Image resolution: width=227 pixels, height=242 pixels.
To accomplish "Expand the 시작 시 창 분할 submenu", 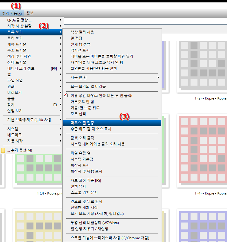I will click(31, 26).
